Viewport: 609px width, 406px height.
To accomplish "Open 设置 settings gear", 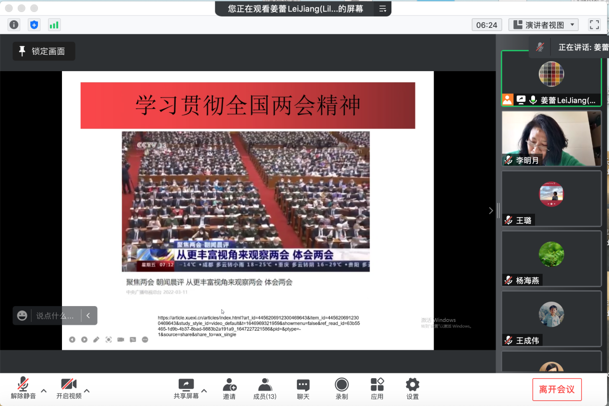I will 413,389.
